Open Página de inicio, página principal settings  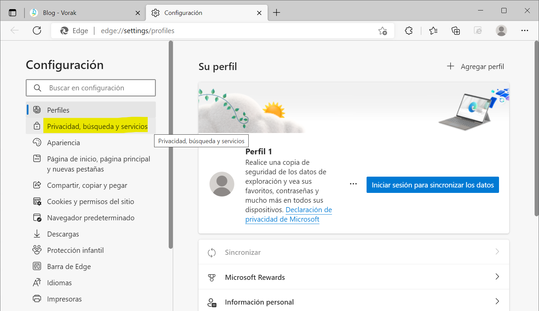click(91, 164)
